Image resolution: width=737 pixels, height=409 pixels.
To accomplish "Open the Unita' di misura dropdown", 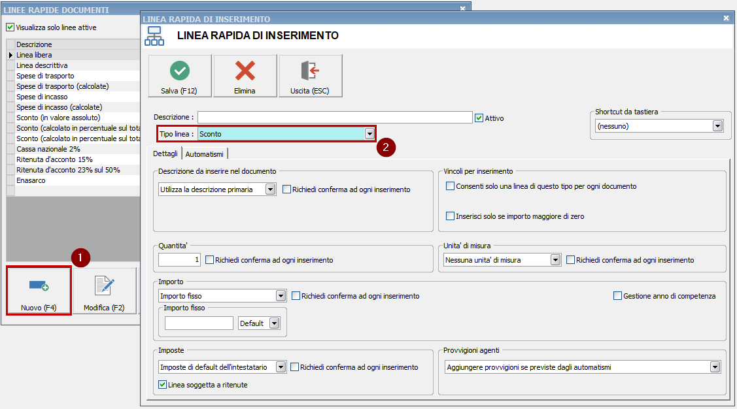I will pyautogui.click(x=555, y=260).
